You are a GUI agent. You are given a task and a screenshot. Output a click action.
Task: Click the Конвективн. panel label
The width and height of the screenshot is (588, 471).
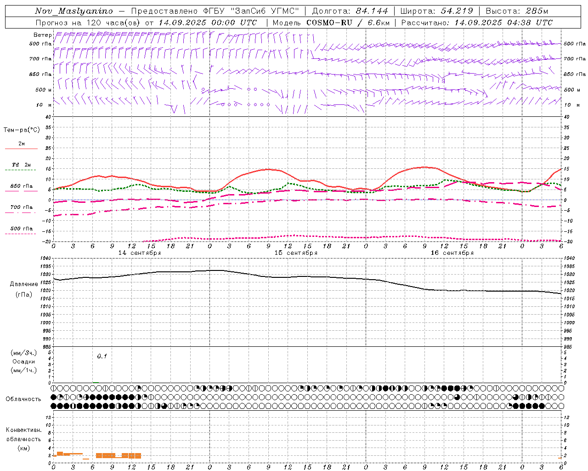tap(23, 430)
